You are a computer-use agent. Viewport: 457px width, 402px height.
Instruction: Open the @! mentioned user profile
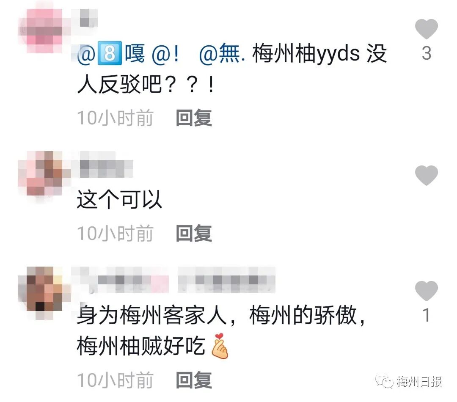165,54
